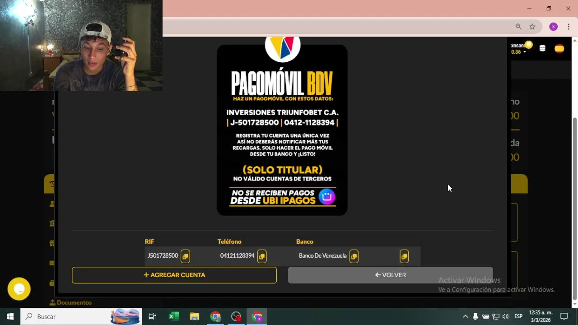Open the user profile icon in the sidebar
Image resolution: width=578 pixels, height=325 pixels.
pyautogui.click(x=52, y=204)
